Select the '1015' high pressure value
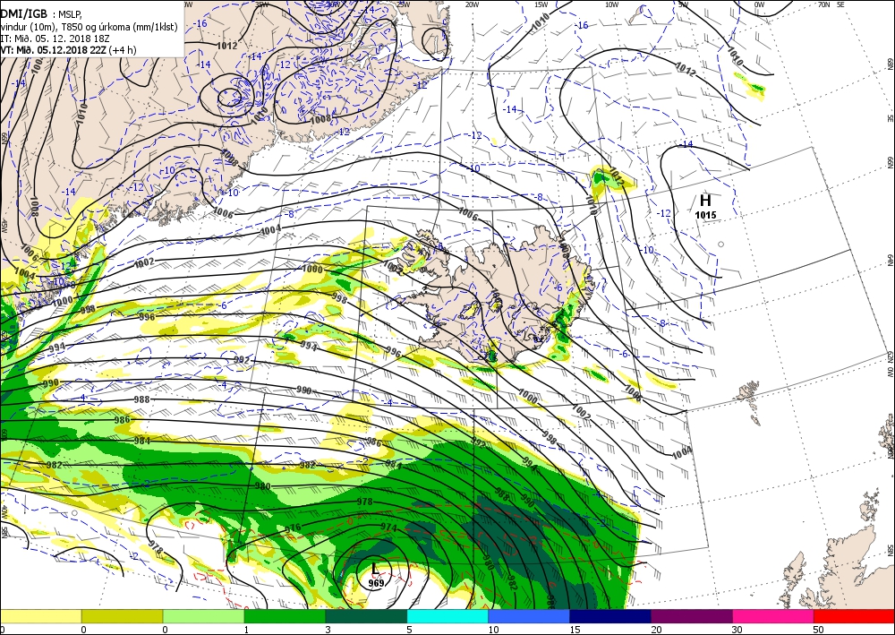895x635 pixels. click(705, 215)
